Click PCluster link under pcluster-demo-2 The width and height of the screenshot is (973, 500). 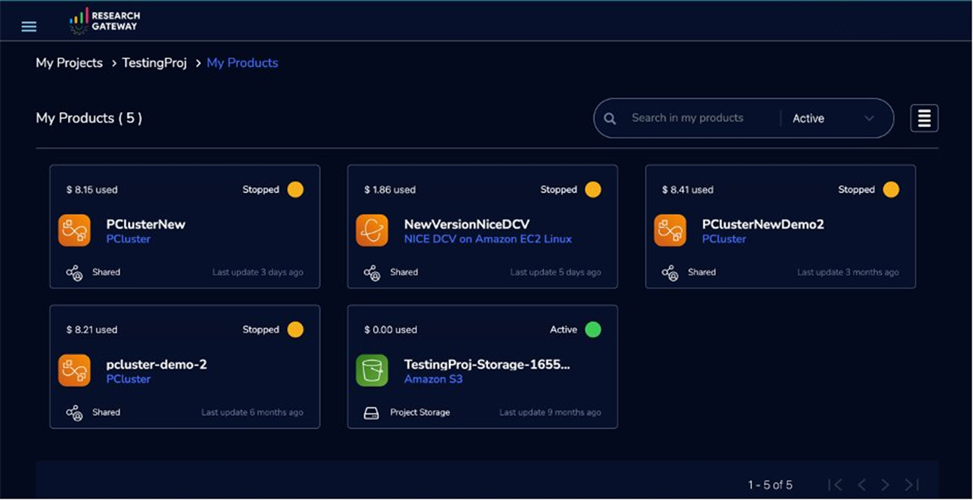coord(129,379)
